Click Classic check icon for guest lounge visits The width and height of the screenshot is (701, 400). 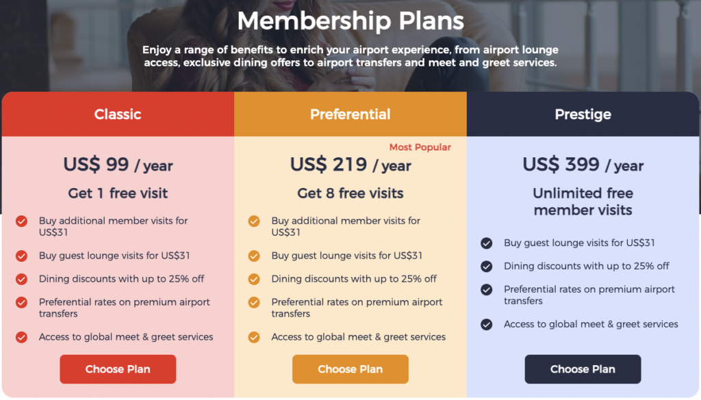coord(22,256)
